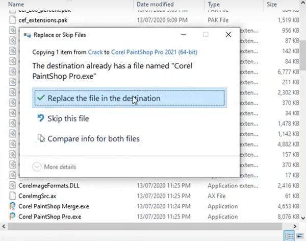Screen dimensions: 306x241
Task: Click the PAK File type cell
Action: 218,20
